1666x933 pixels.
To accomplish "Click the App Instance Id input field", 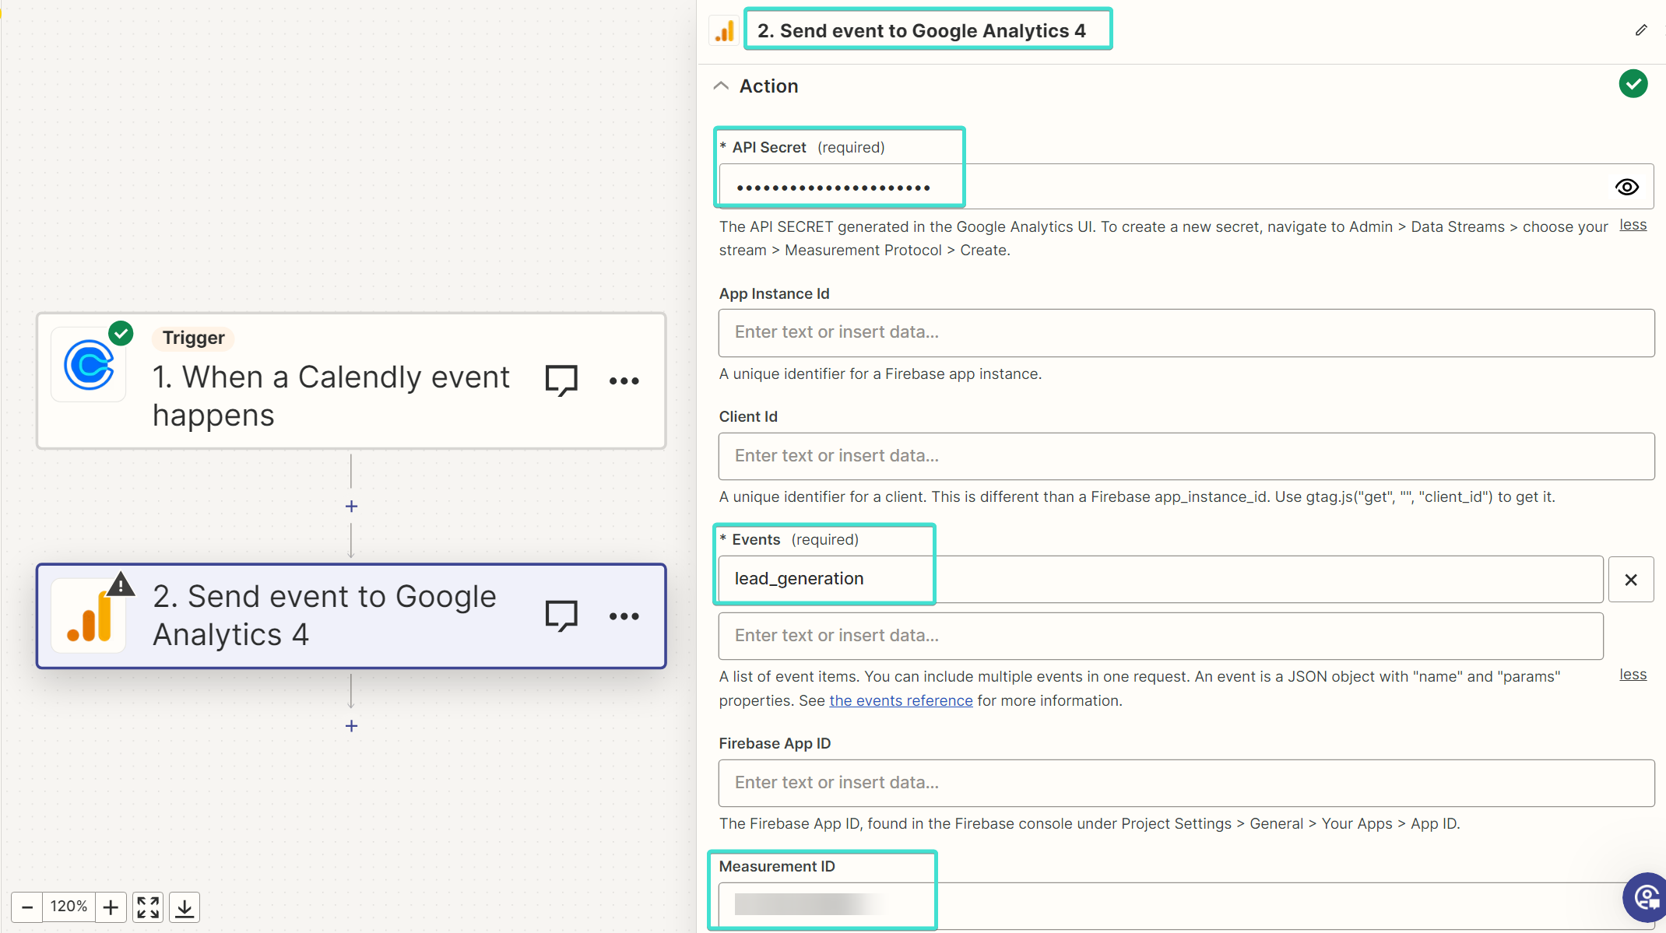I will pos(1186,333).
